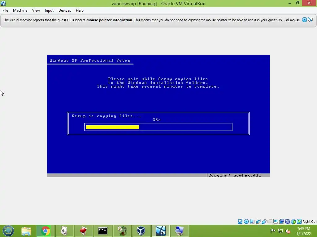Image resolution: width=317 pixels, height=237 pixels.
Task: Click the don't-show-again notification icon
Action: [310, 20]
